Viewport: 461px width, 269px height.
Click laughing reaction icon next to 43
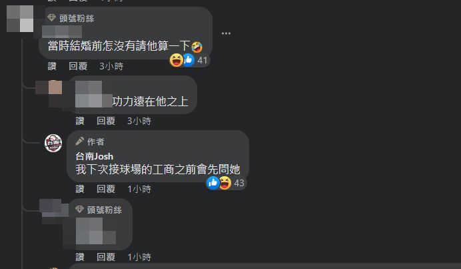pyautogui.click(x=225, y=183)
